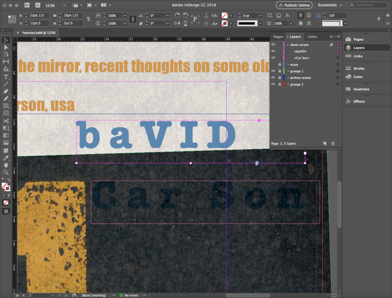Click the Create New Layer icon

325,143
